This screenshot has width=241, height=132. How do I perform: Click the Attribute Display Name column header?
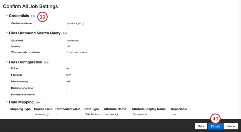[x=149, y=109]
